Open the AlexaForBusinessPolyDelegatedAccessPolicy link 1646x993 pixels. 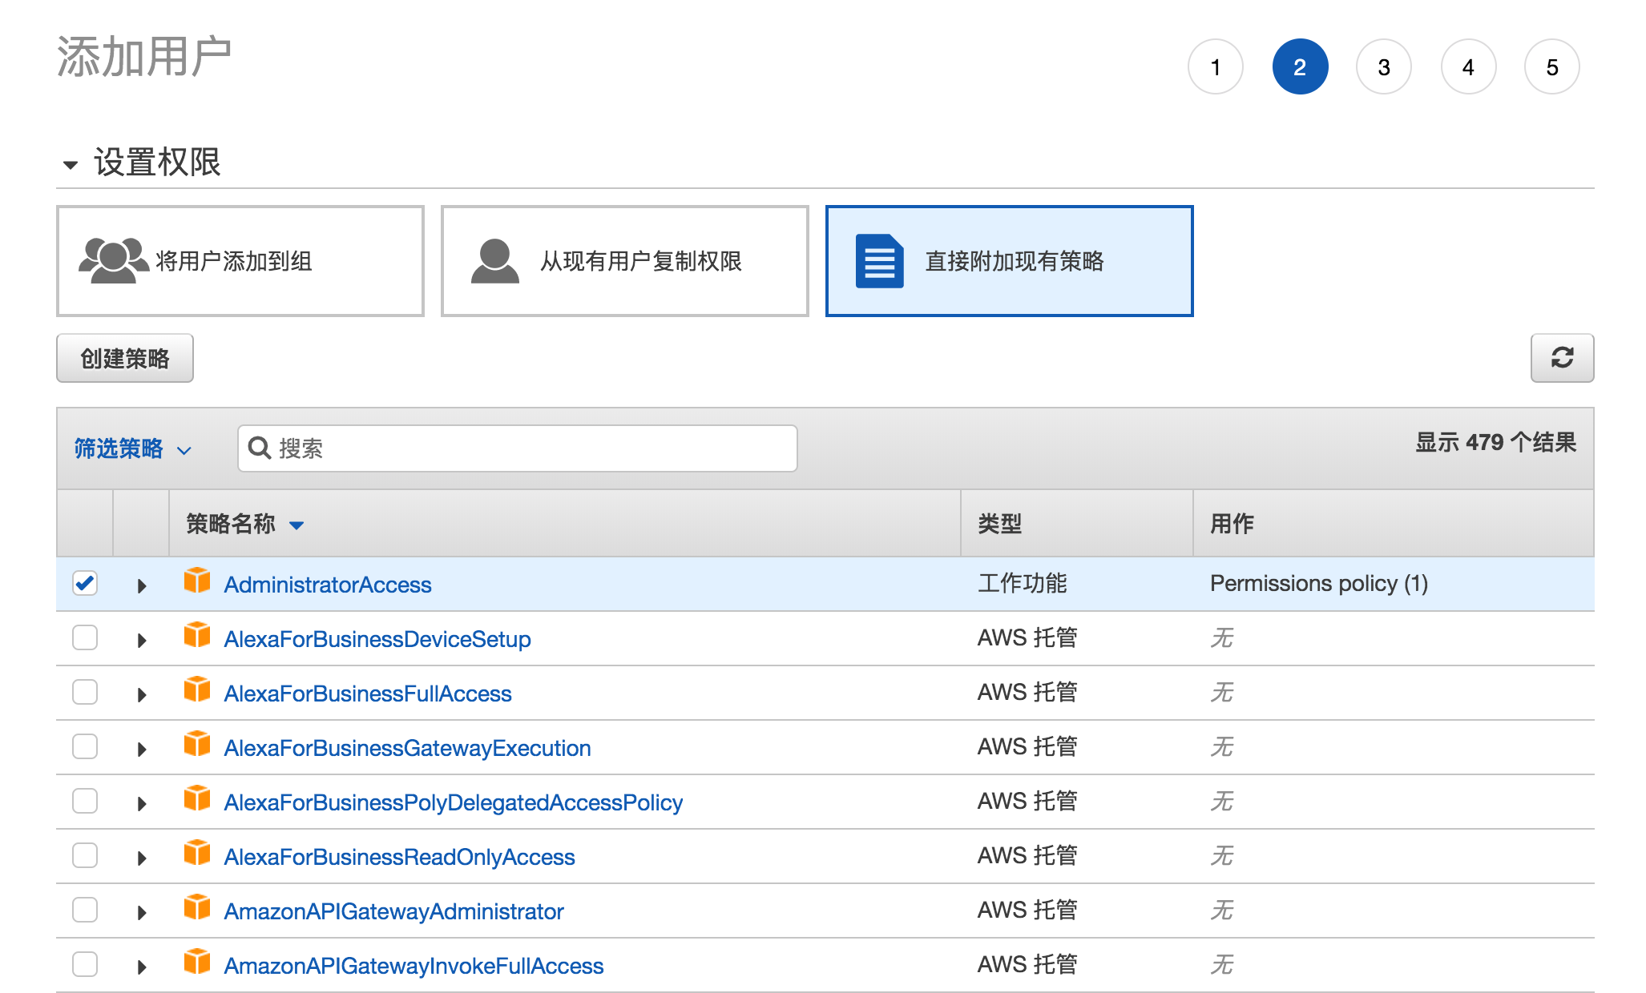[453, 802]
